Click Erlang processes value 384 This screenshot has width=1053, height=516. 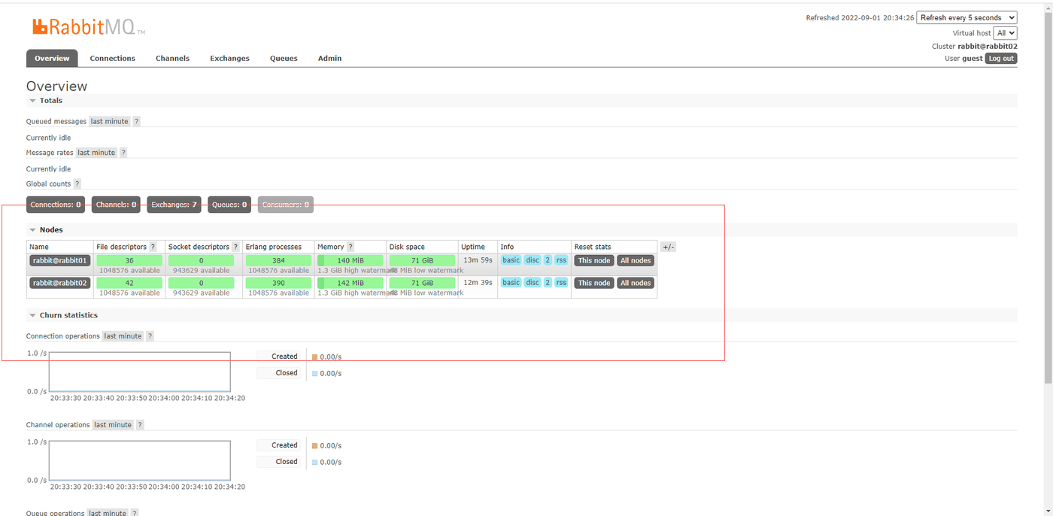278,261
